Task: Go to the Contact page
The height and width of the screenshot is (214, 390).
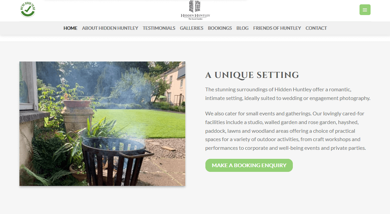Action: (x=316, y=28)
